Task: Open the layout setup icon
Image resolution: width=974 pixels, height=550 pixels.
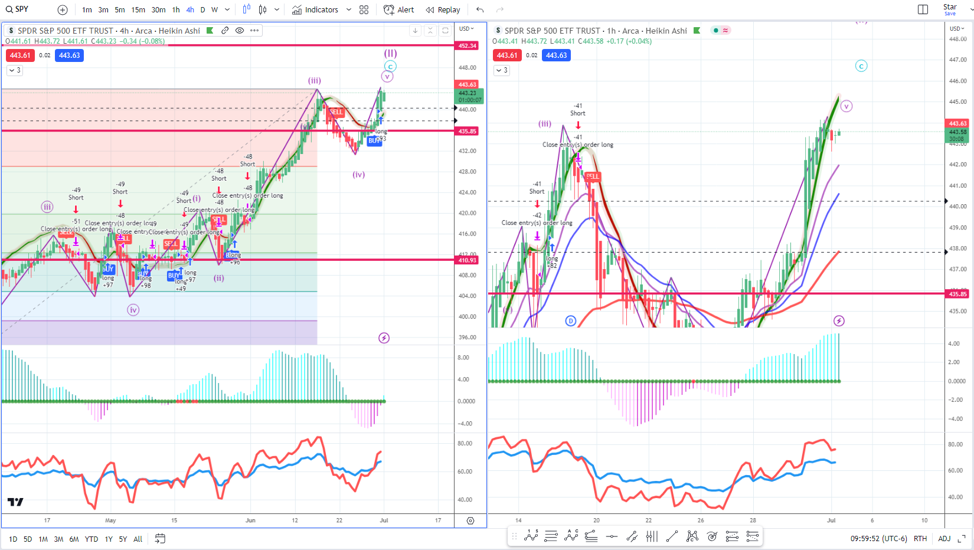Action: click(x=923, y=9)
